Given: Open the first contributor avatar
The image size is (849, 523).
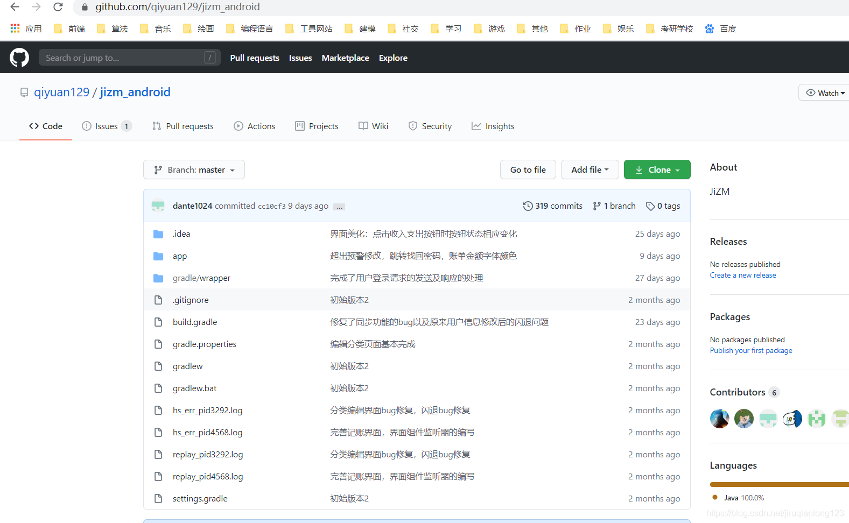Looking at the screenshot, I should pyautogui.click(x=720, y=419).
